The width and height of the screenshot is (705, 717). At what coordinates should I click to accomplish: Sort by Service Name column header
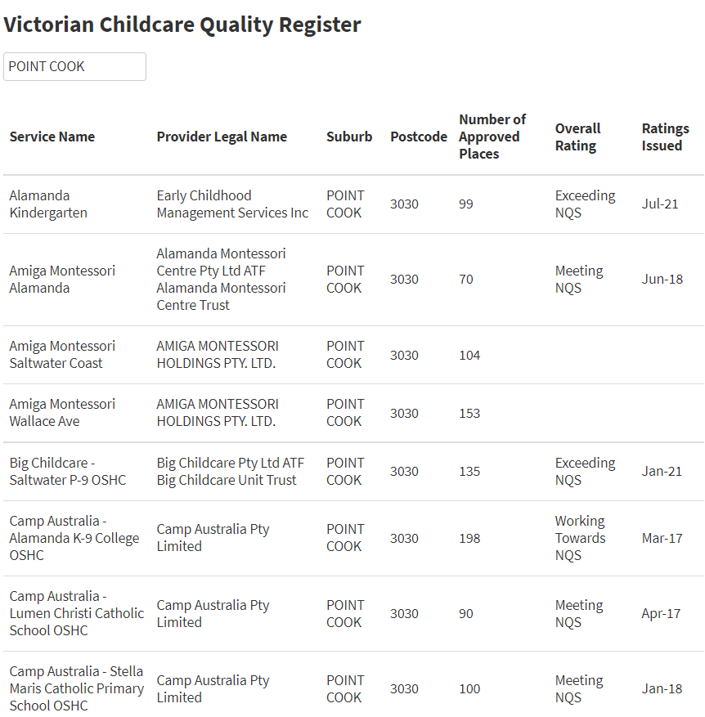52,137
